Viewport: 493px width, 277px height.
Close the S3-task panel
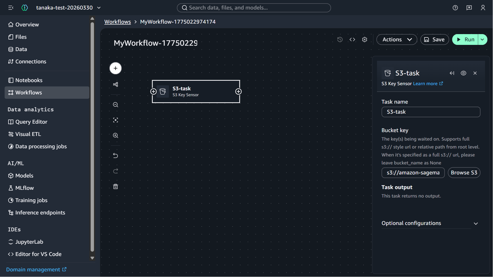(x=475, y=73)
